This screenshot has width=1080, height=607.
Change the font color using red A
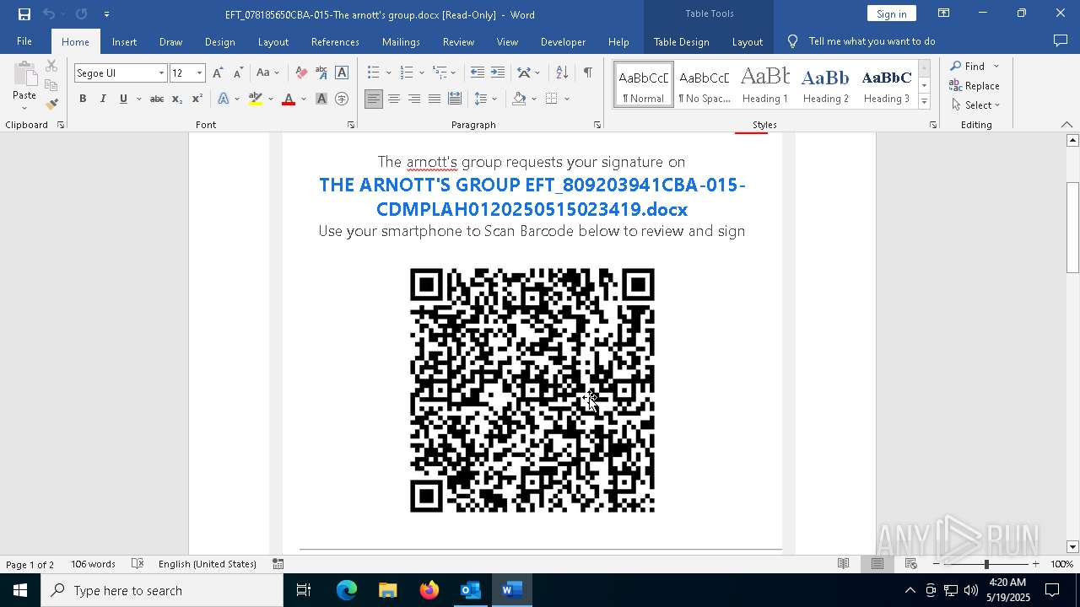click(x=289, y=99)
